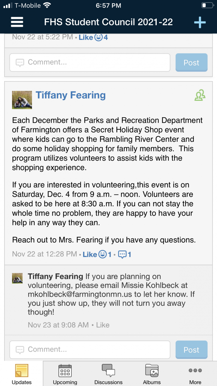The height and width of the screenshot is (386, 217).
Task: Tap the smiley reaction on Nov 22 12:28 post
Action: pos(103,255)
